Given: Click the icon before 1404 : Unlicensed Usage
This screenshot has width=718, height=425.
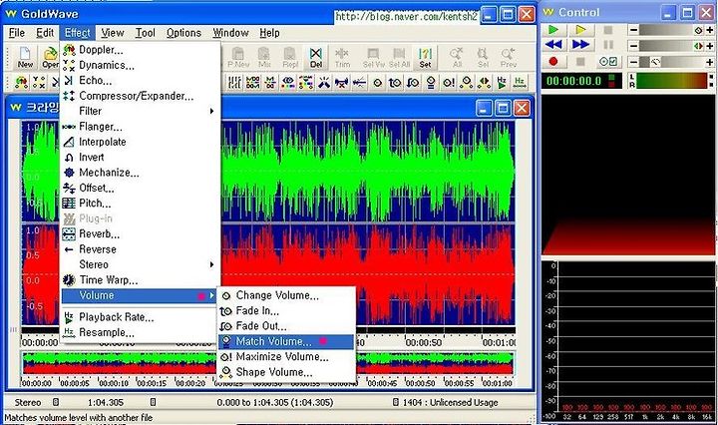Looking at the screenshot, I should click(x=395, y=402).
